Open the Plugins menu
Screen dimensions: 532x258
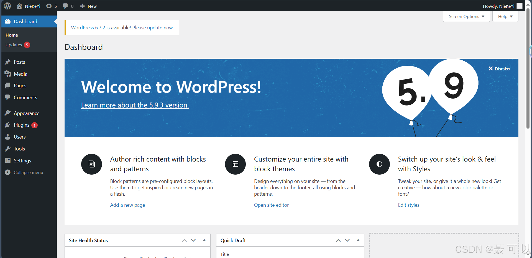click(x=29, y=125)
